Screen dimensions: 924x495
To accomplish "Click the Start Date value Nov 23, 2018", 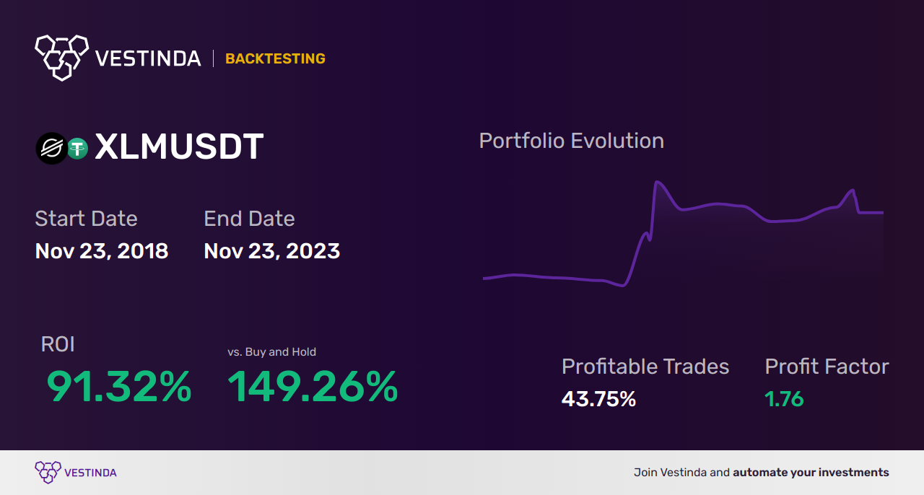I will tap(102, 251).
